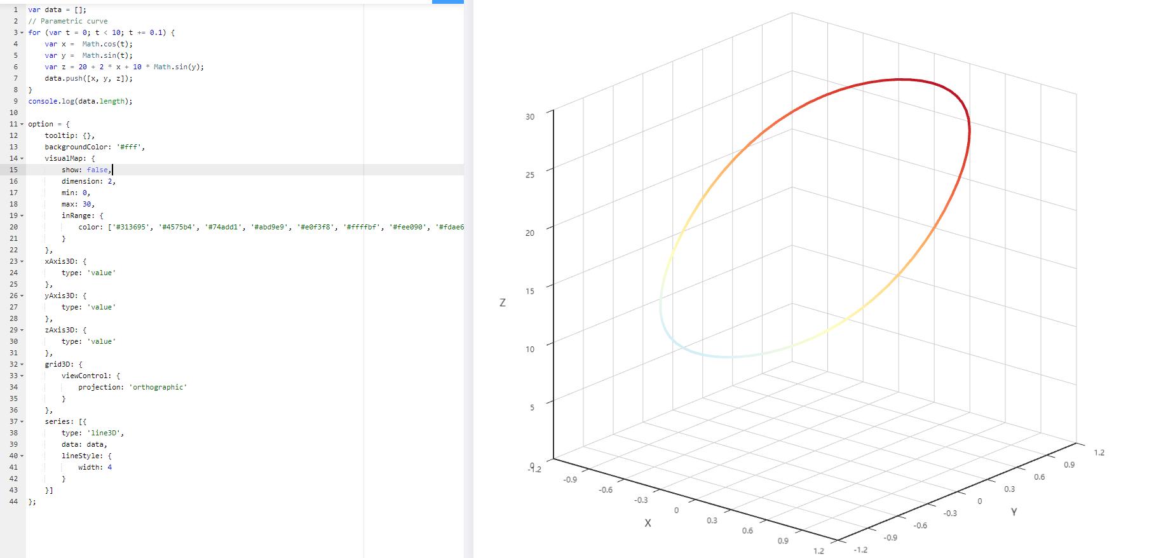Click the 'false' value of show
1154x558 pixels.
(97, 170)
